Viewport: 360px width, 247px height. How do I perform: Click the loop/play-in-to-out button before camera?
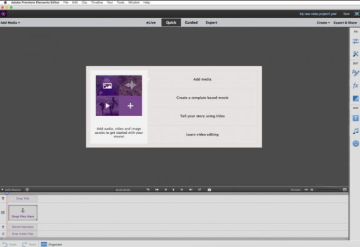(199, 190)
